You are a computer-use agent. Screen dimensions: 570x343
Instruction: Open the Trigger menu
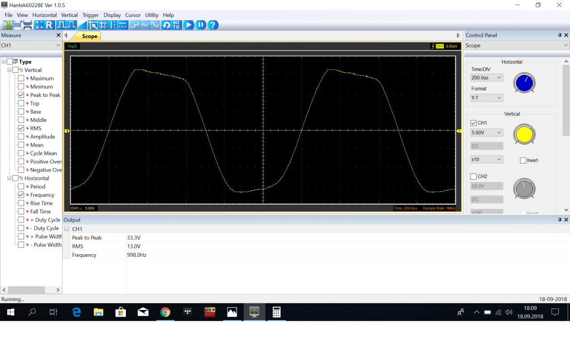[91, 15]
